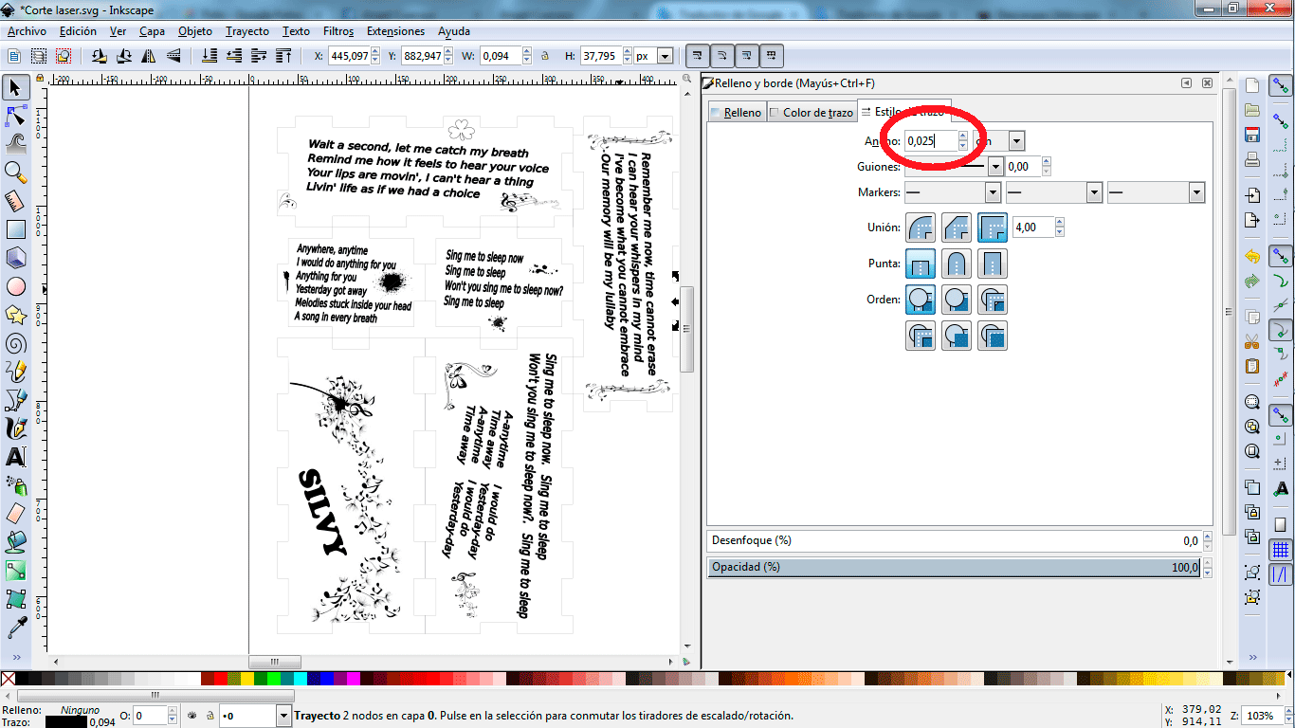Click the Rotate 90° counter-clockwise icon
The height and width of the screenshot is (728, 1295).
(100, 56)
